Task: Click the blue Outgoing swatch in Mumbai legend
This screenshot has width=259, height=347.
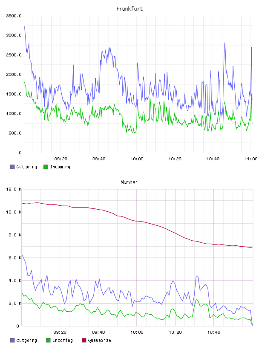Action: (x=12, y=340)
